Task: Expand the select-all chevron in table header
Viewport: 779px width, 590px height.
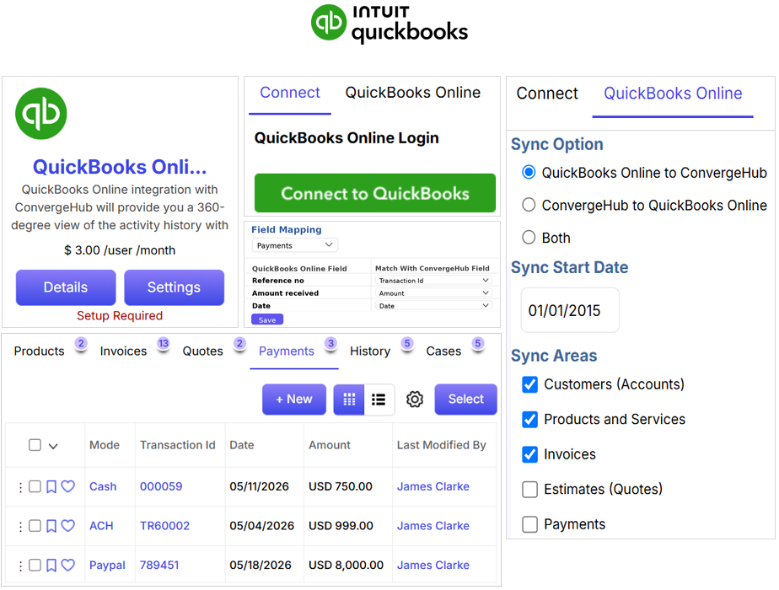Action: click(x=53, y=446)
